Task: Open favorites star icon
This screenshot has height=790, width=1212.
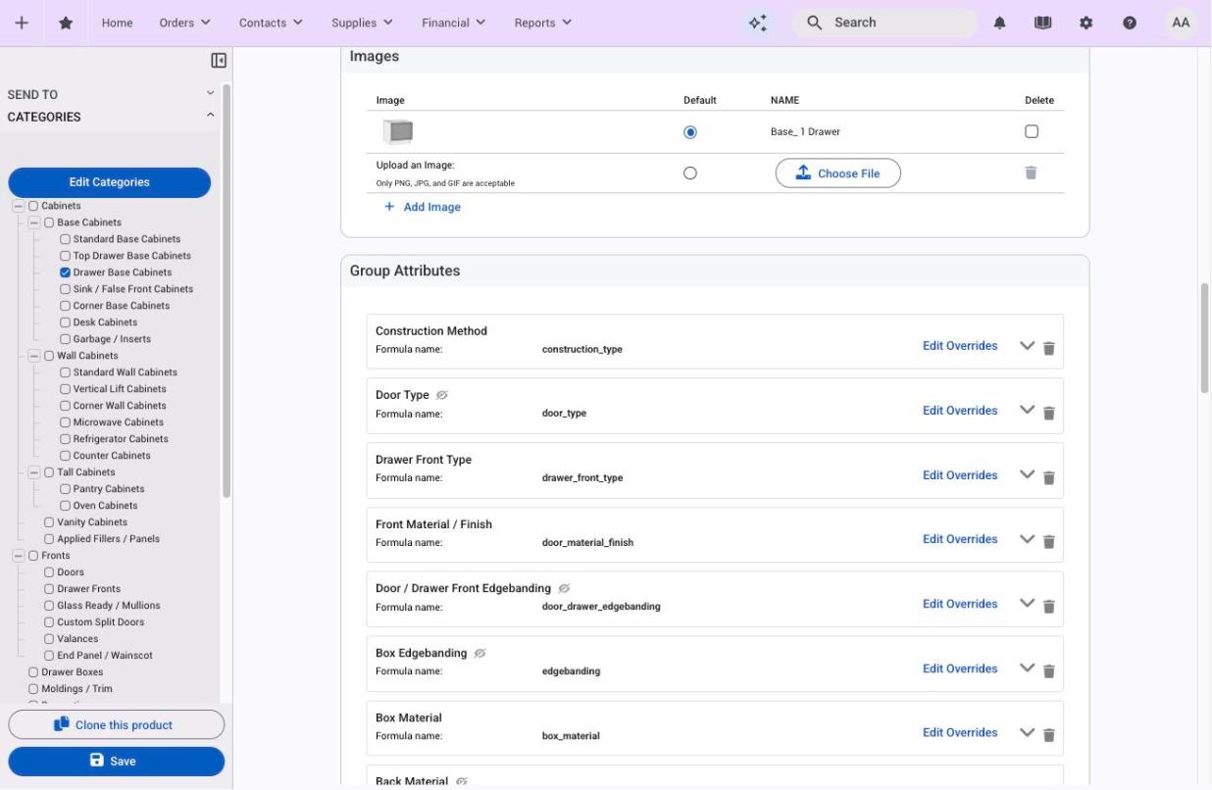Action: click(x=66, y=23)
